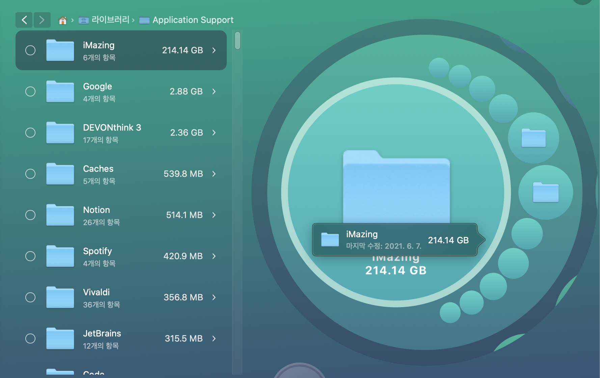The height and width of the screenshot is (378, 600).
Task: Click the iMazing folder icon in list
Action: click(60, 50)
